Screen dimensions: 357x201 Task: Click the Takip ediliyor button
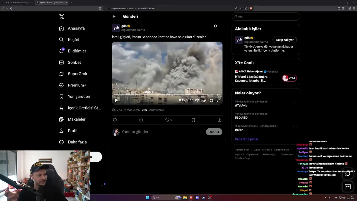tap(284, 40)
